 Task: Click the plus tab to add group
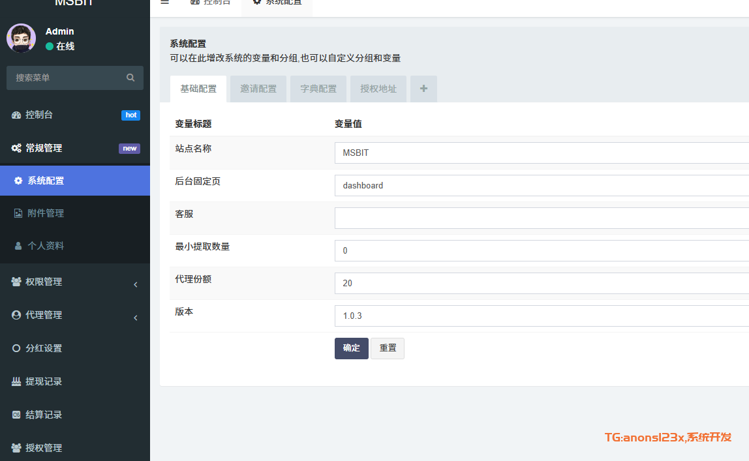[423, 89]
